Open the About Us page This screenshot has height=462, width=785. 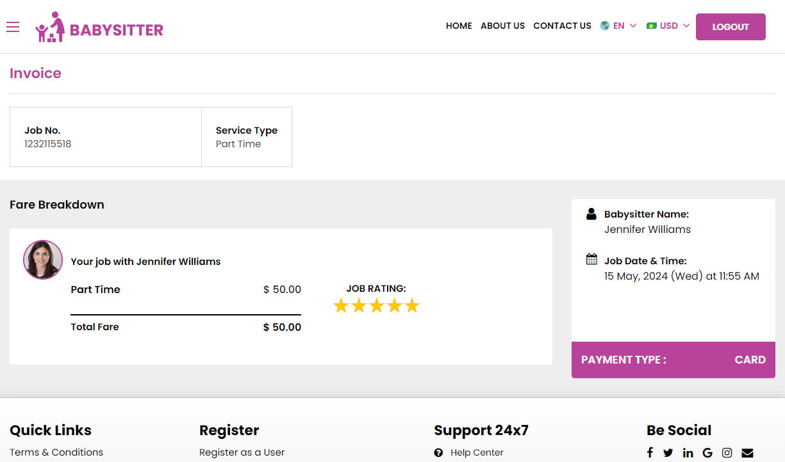(502, 26)
